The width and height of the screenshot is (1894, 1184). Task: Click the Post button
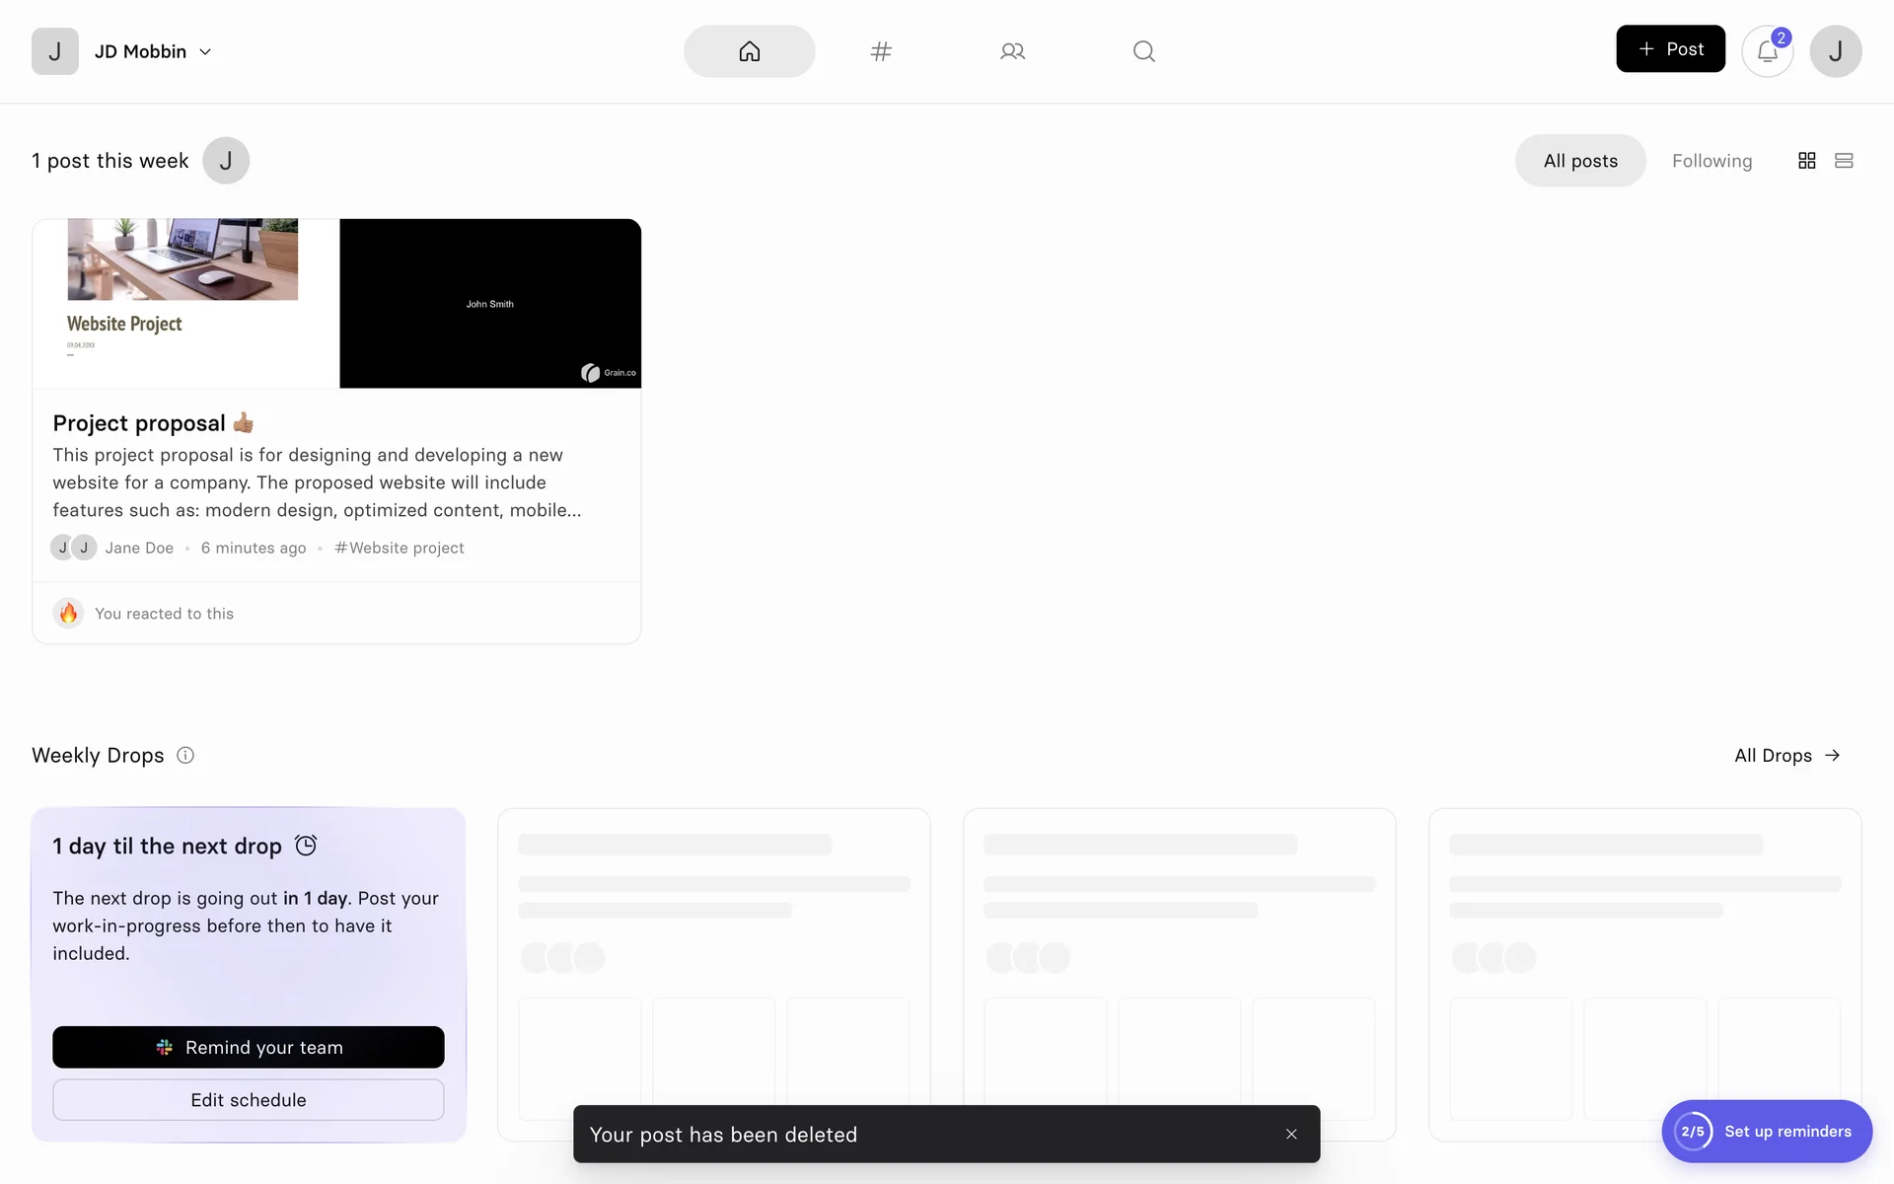coord(1670,49)
